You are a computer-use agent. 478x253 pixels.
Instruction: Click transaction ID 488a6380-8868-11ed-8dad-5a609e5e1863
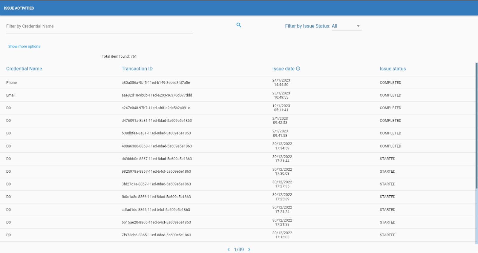[157, 146]
